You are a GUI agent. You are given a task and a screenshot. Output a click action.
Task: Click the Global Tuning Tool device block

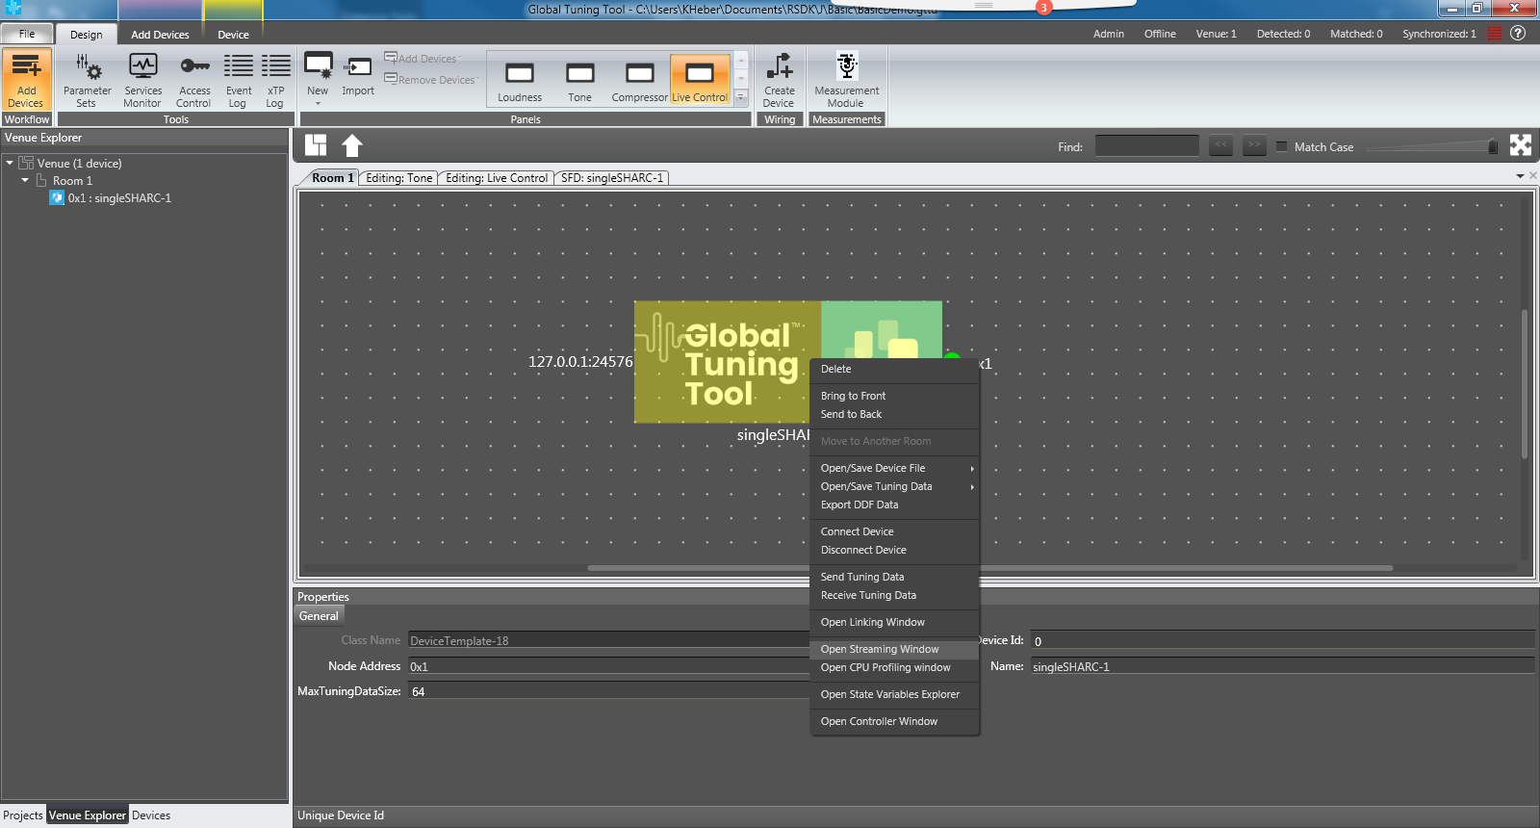tap(728, 362)
